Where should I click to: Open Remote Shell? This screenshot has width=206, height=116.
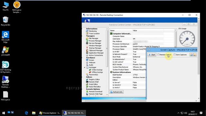click(x=92, y=82)
